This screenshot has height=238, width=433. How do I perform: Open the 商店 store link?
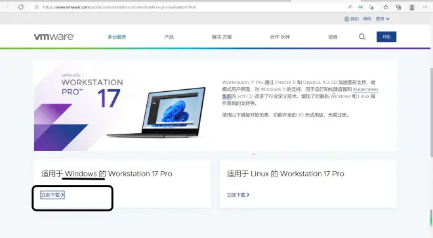click(x=367, y=19)
